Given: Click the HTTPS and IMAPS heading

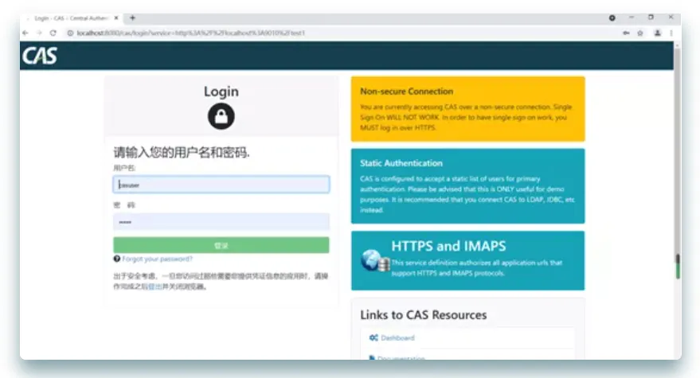Looking at the screenshot, I should pyautogui.click(x=448, y=246).
